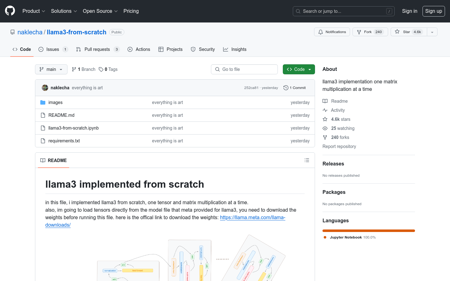The image size is (450, 281).
Task: Click the Go to file search box
Action: click(244, 69)
